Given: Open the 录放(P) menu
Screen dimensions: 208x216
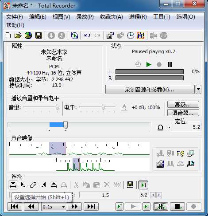Looking at the screenshot, I should coord(85,17).
